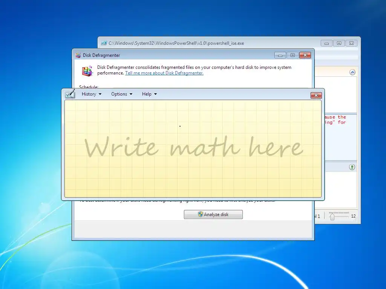Click the PowerShell ISE title bar icon
The height and width of the screenshot is (289, 386).
click(x=104, y=43)
